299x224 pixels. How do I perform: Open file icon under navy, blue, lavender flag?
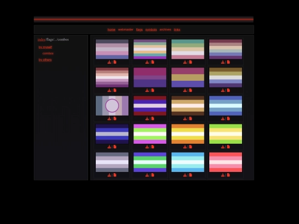click(115, 147)
